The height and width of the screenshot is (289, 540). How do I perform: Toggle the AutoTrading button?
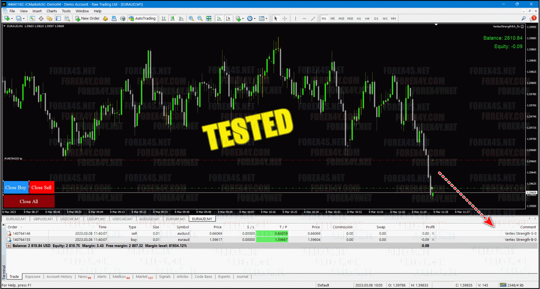[x=142, y=18]
